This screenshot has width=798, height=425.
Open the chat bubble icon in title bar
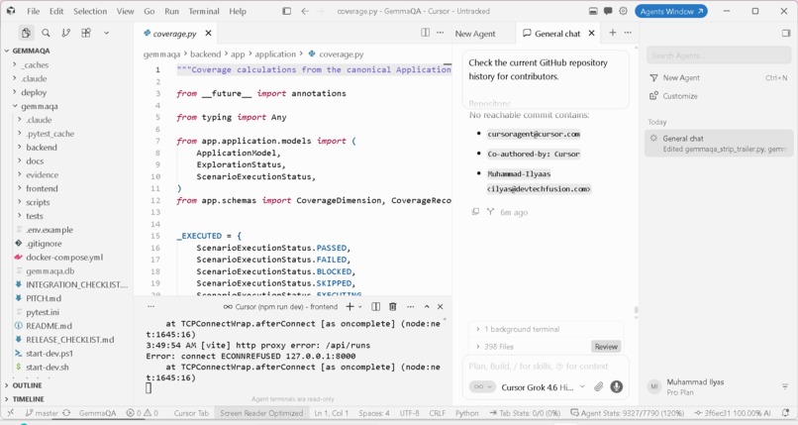coord(608,11)
